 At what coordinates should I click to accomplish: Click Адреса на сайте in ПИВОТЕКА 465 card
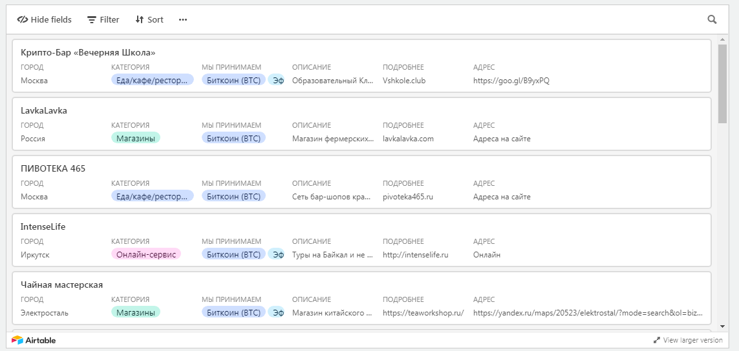click(x=502, y=197)
